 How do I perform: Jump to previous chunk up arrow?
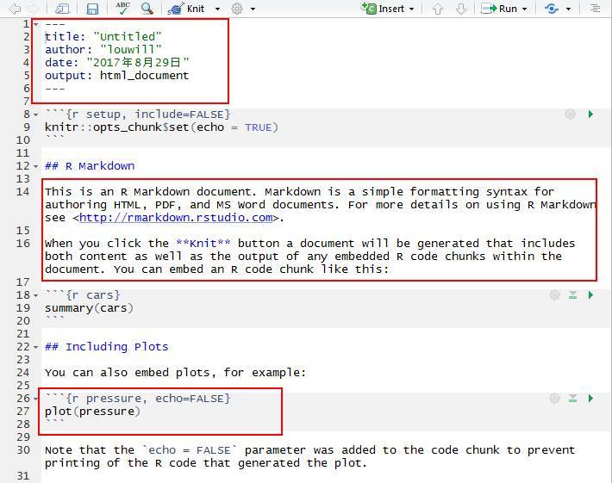click(438, 9)
